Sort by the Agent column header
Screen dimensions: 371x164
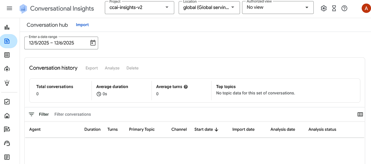pyautogui.click(x=35, y=130)
